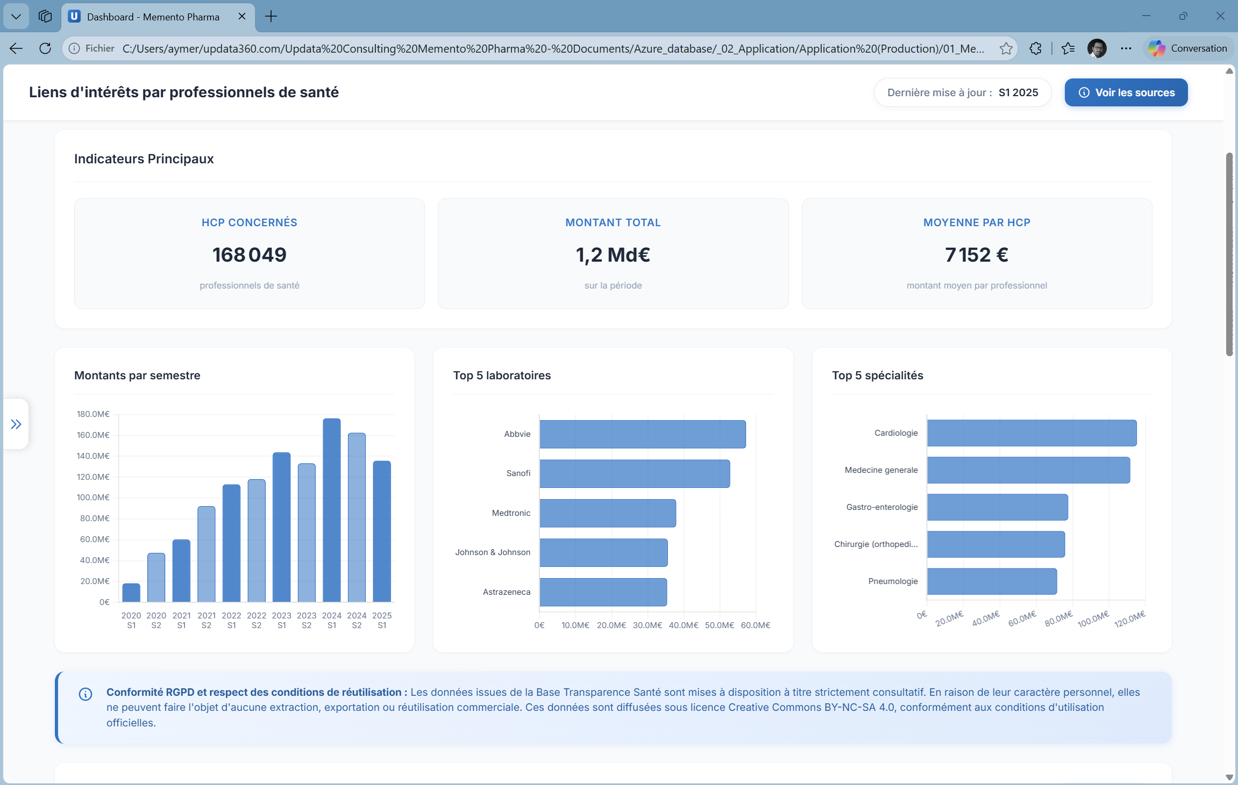Open the favorites list icon
This screenshot has width=1238, height=785.
pyautogui.click(x=1068, y=48)
